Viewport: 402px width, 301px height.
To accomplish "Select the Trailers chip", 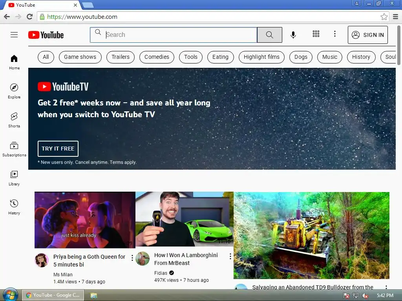I will point(121,57).
